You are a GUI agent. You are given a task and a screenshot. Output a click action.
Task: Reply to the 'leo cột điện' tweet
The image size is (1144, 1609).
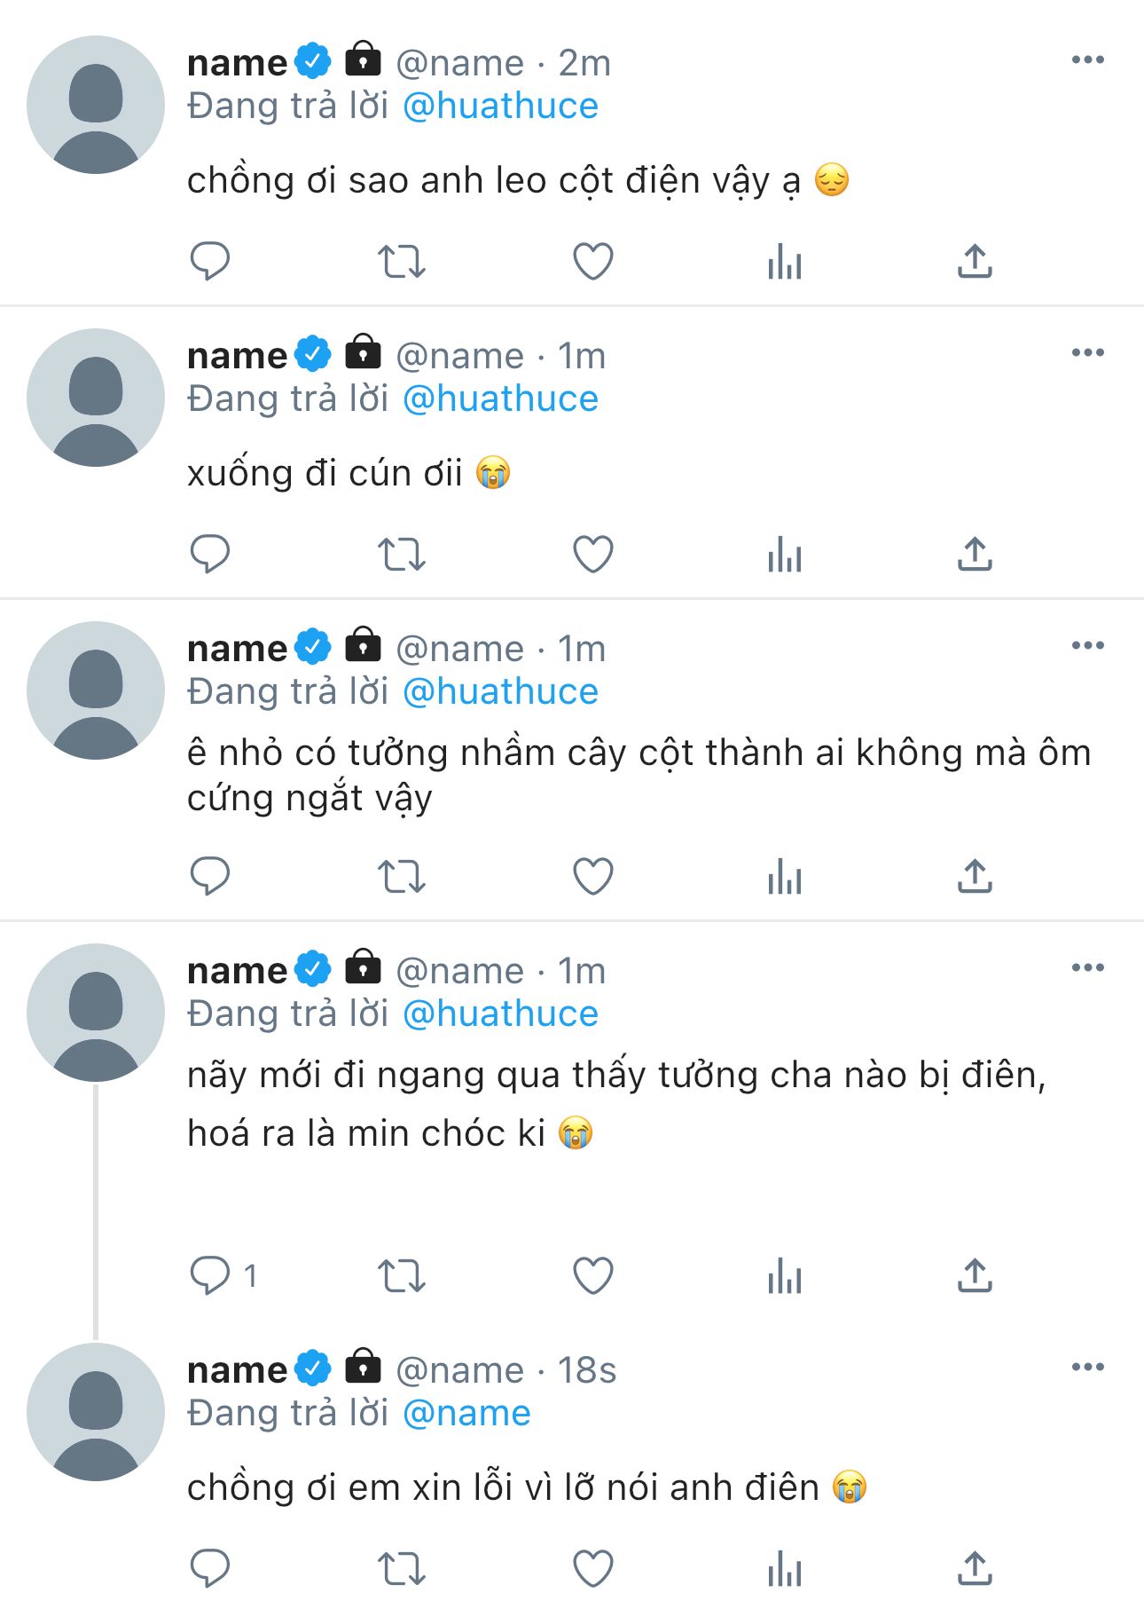pos(210,262)
